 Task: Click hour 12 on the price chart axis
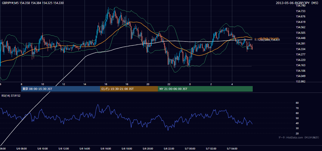(x=63, y=84)
